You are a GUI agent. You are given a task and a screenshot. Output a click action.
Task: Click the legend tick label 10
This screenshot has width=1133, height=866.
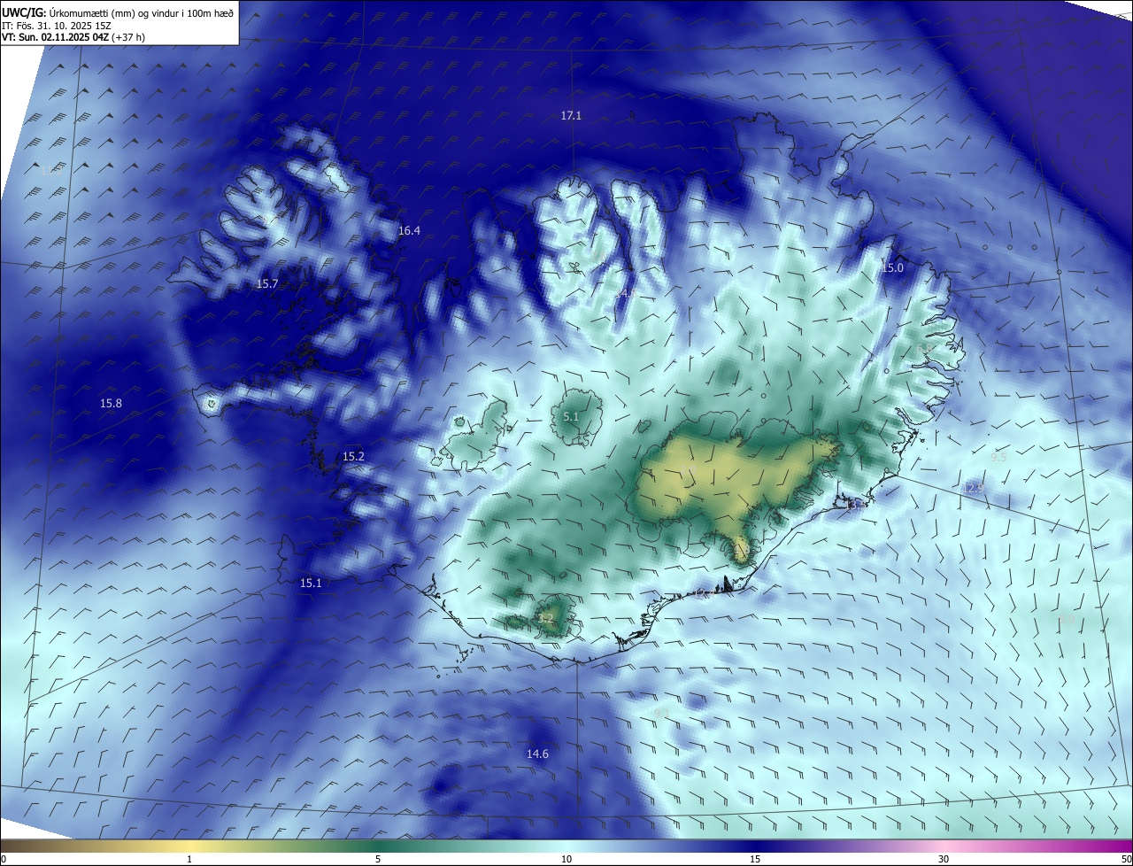[566, 859]
